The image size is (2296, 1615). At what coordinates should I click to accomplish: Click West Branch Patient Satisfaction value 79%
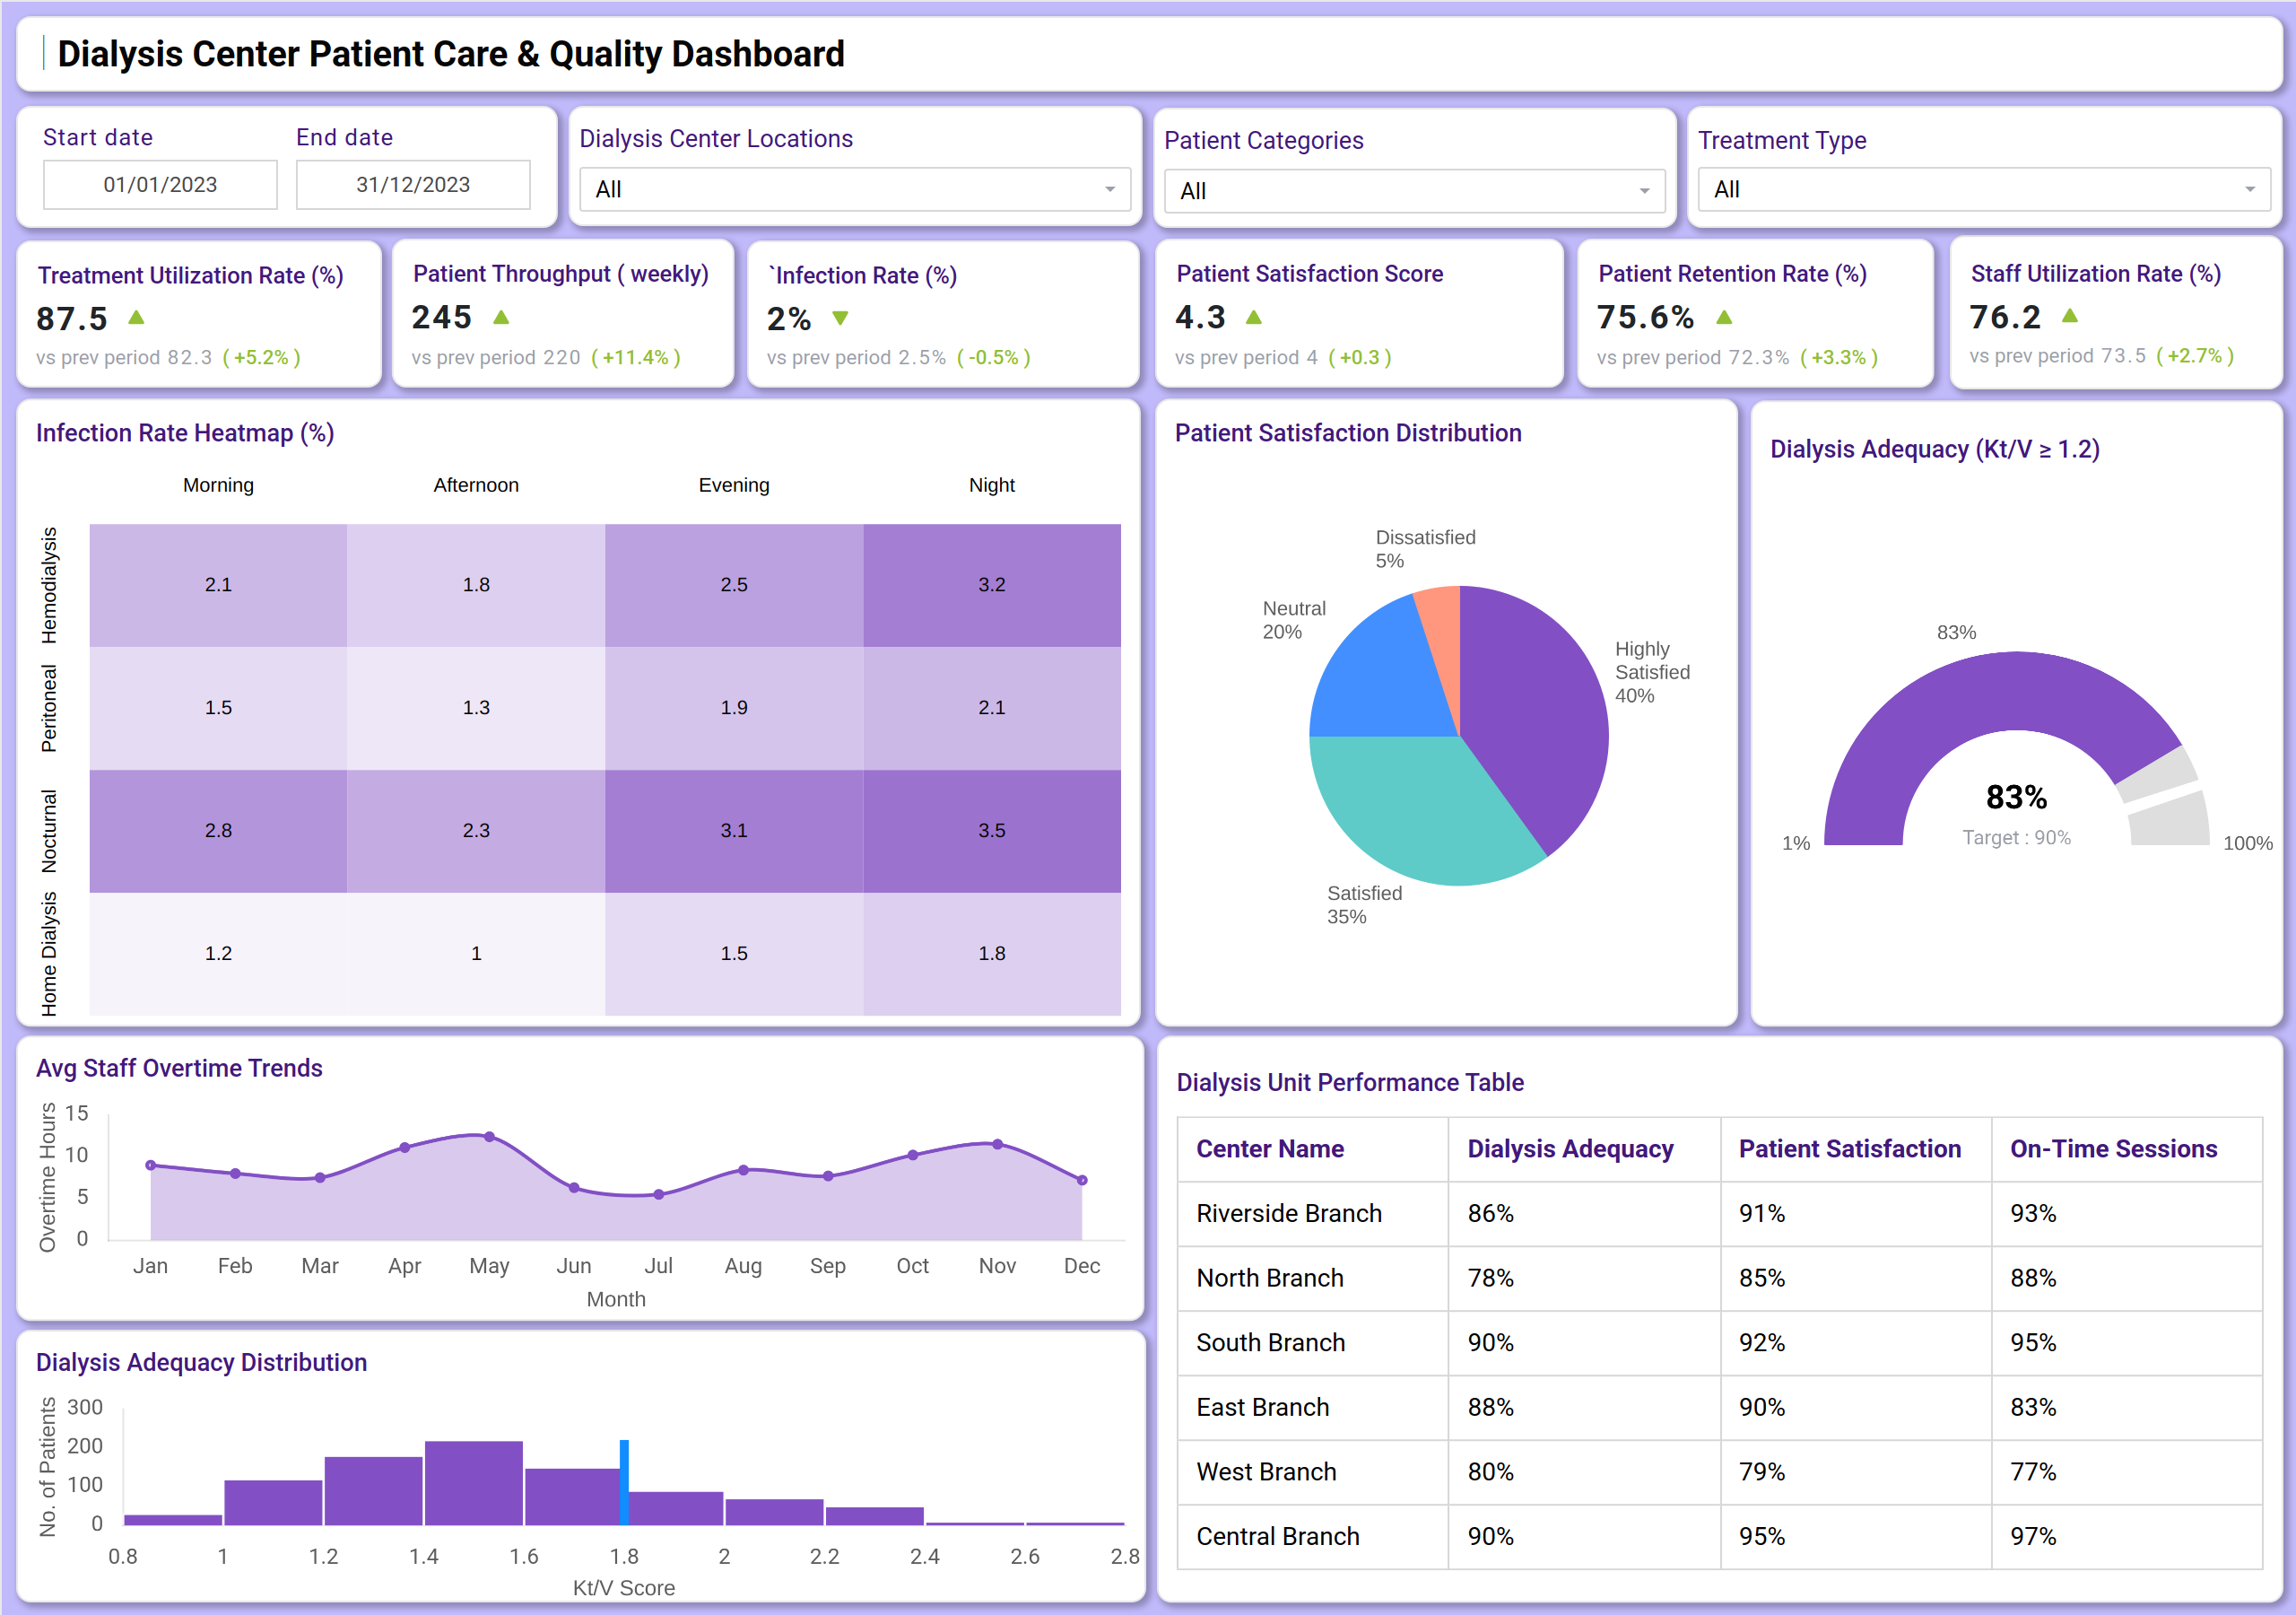(1762, 1472)
